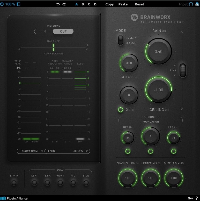This screenshot has height=201, width=200.
Task: Click the RELEASE ms knob
Action: click(x=129, y=63)
